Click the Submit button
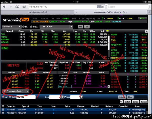Viewport: 152px width, 119px height. click(122, 97)
